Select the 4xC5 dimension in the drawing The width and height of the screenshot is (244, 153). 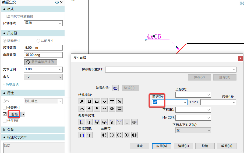coord(154,37)
